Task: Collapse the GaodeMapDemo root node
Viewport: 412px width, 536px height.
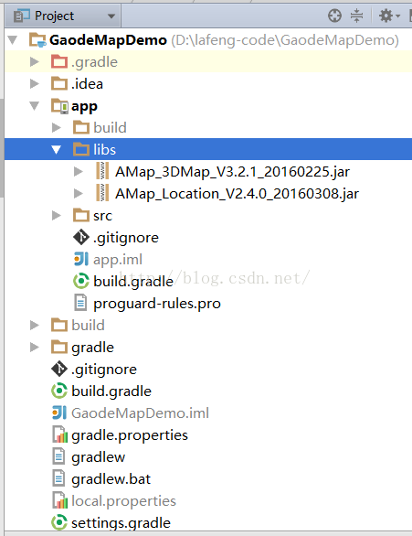Action: tap(13, 40)
